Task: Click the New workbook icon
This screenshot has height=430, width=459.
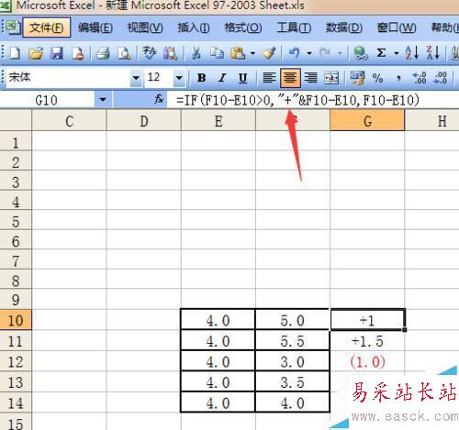Action: pos(15,53)
